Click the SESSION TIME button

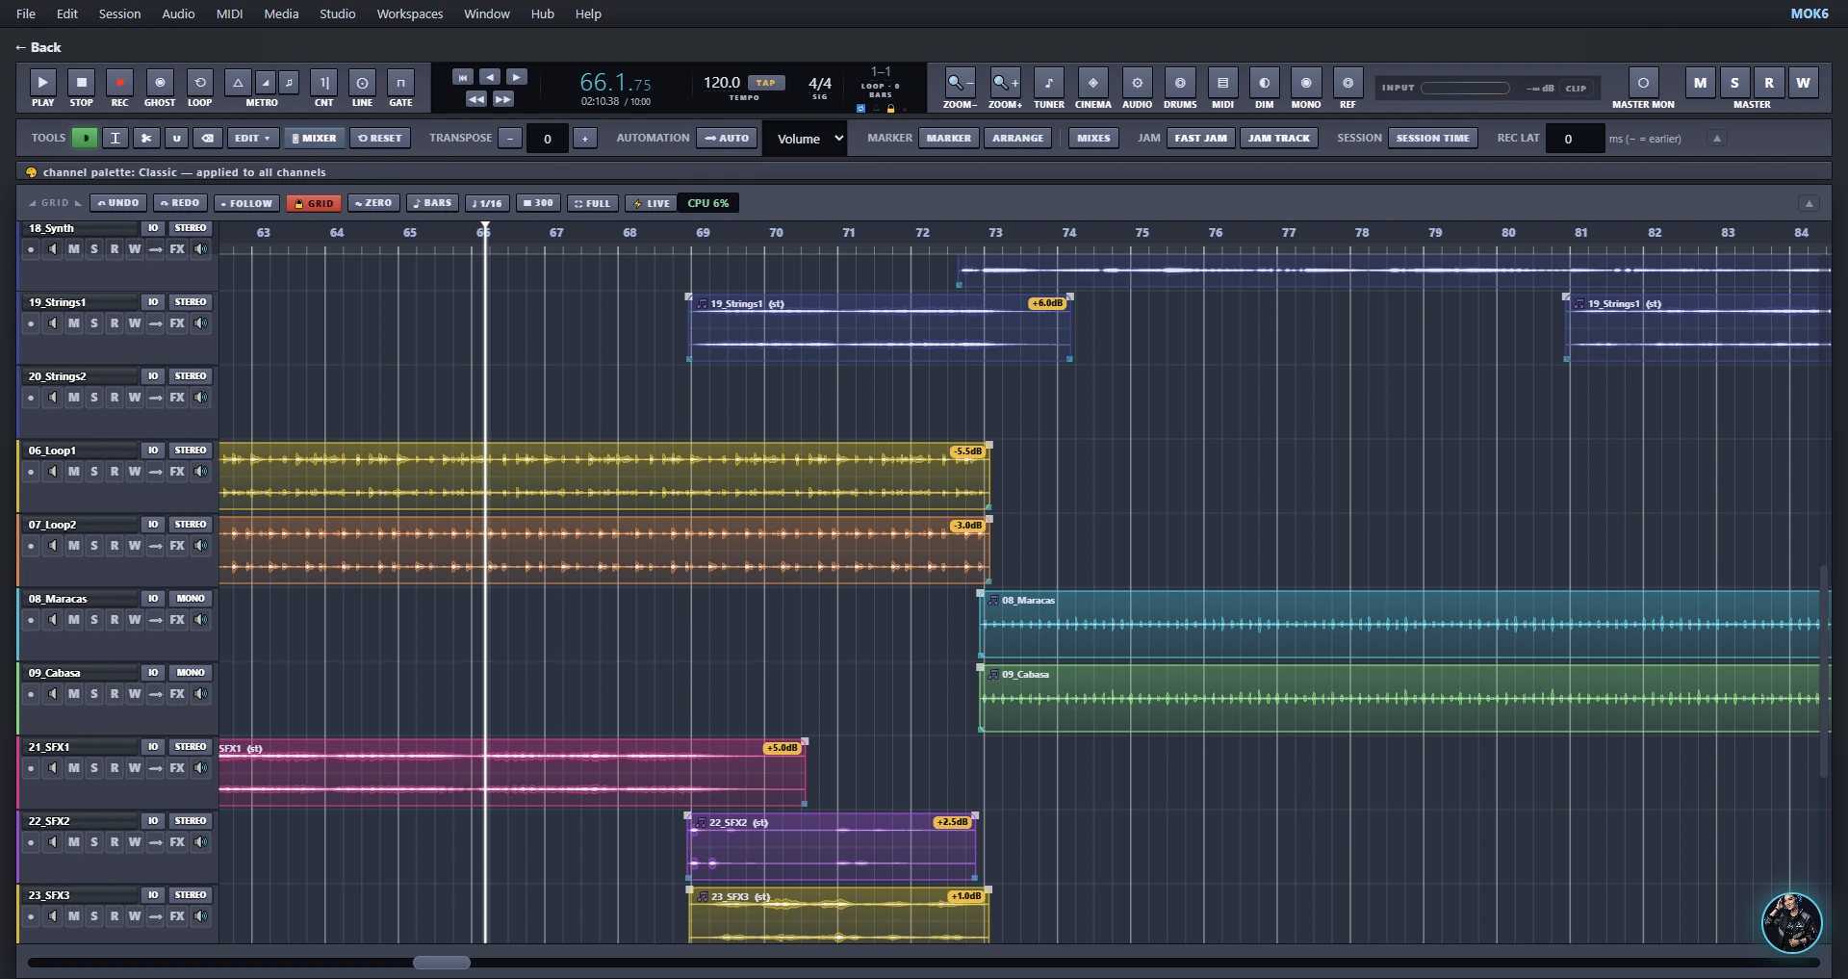(x=1432, y=138)
